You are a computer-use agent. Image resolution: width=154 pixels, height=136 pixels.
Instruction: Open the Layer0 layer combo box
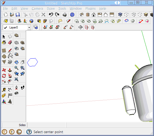click(x=17, y=27)
